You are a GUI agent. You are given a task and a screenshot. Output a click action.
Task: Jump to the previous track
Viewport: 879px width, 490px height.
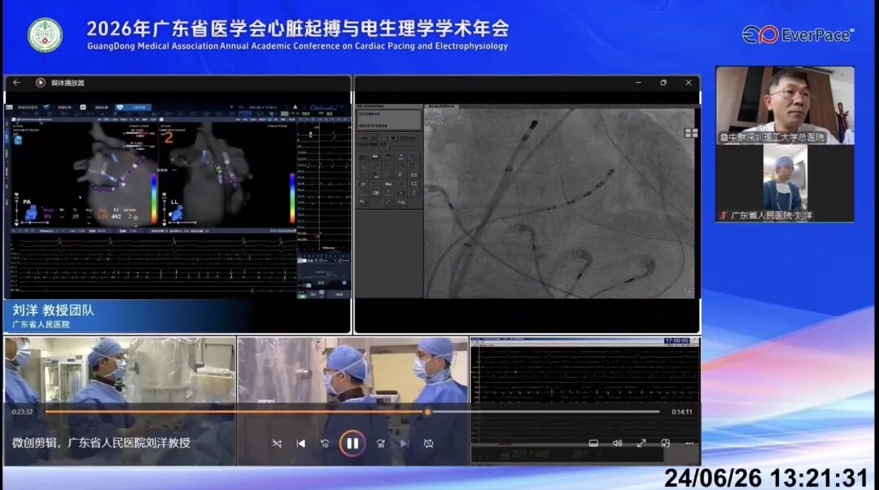coord(301,444)
